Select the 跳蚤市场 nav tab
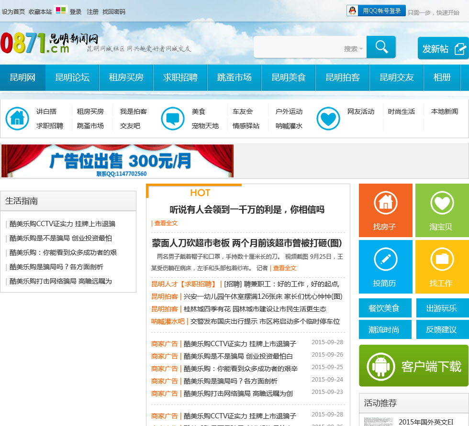 pyautogui.click(x=234, y=77)
